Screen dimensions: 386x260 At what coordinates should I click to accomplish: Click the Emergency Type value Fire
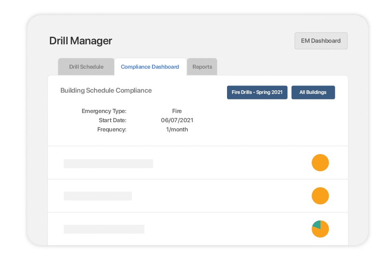(x=177, y=111)
